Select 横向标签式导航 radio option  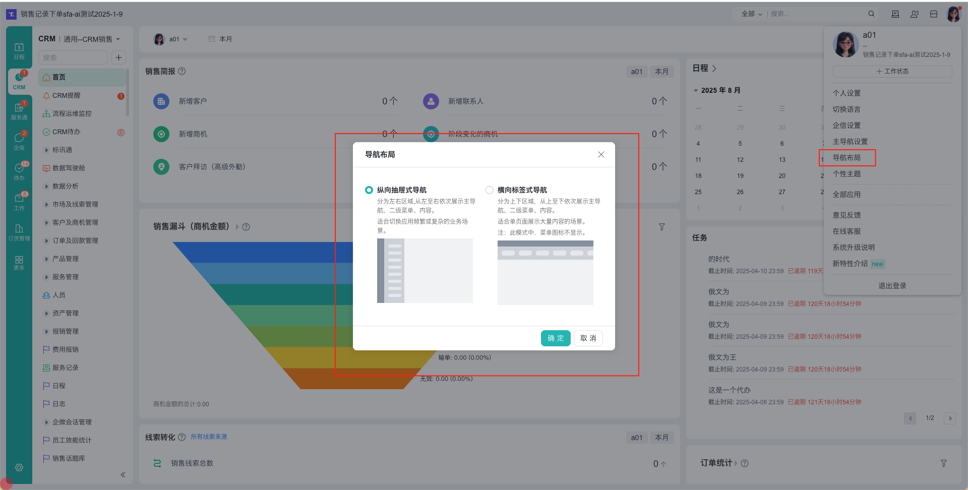pyautogui.click(x=489, y=190)
